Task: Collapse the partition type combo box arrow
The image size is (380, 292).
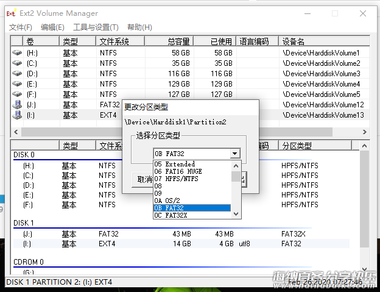Action: [234, 154]
